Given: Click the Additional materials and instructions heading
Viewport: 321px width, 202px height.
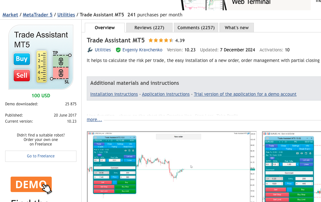Looking at the screenshot, I should click(135, 83).
